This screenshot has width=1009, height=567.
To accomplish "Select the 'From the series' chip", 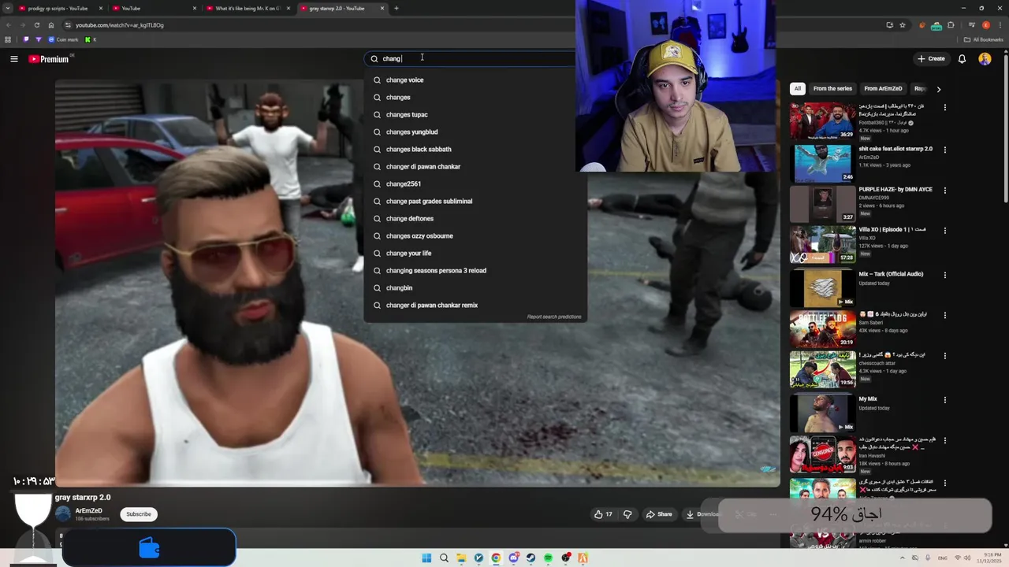I will tap(832, 89).
